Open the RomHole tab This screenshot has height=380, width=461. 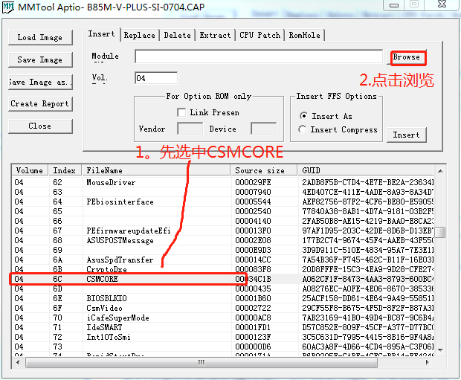[x=305, y=35]
